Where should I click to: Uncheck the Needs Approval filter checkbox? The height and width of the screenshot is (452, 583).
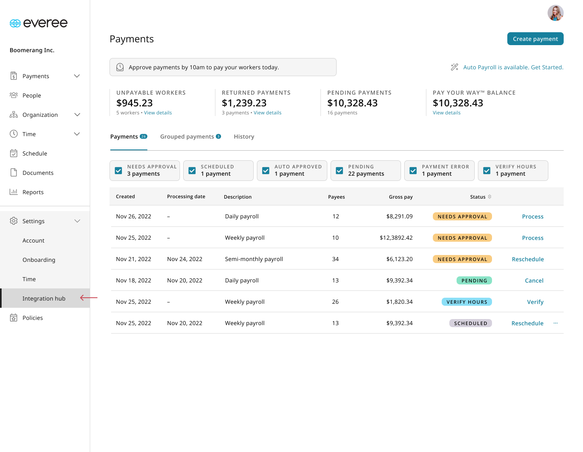[119, 171]
